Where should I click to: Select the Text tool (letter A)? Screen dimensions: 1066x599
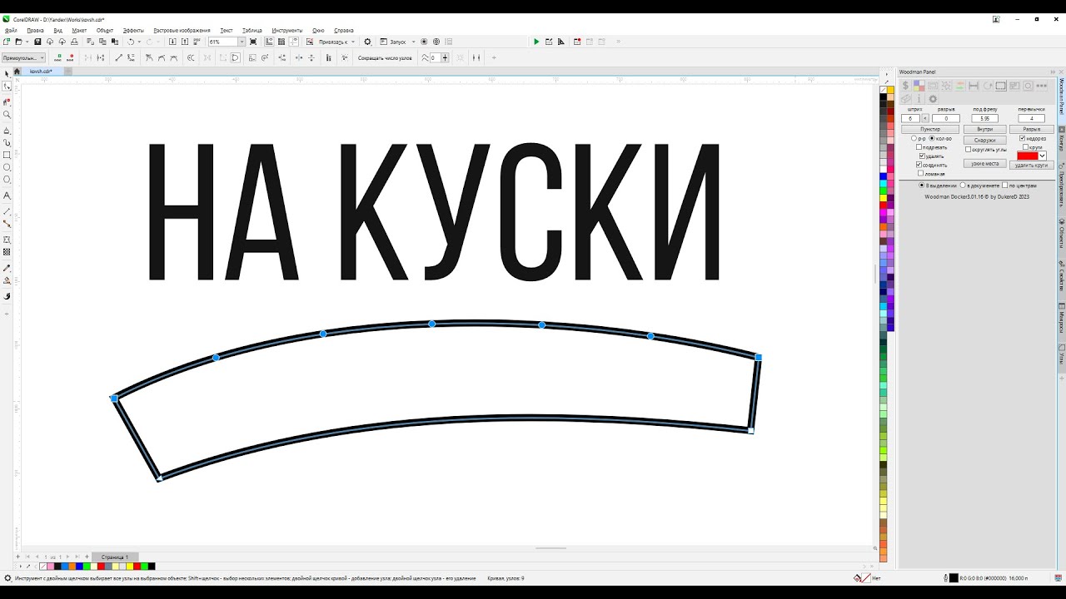click(x=7, y=196)
